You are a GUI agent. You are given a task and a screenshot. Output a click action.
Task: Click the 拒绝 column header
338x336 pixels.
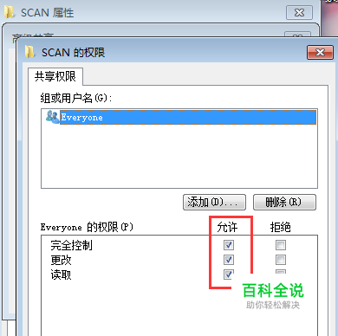click(280, 227)
